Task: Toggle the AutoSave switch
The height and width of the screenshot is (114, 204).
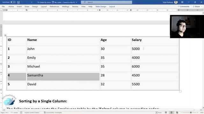Action: (13, 2)
